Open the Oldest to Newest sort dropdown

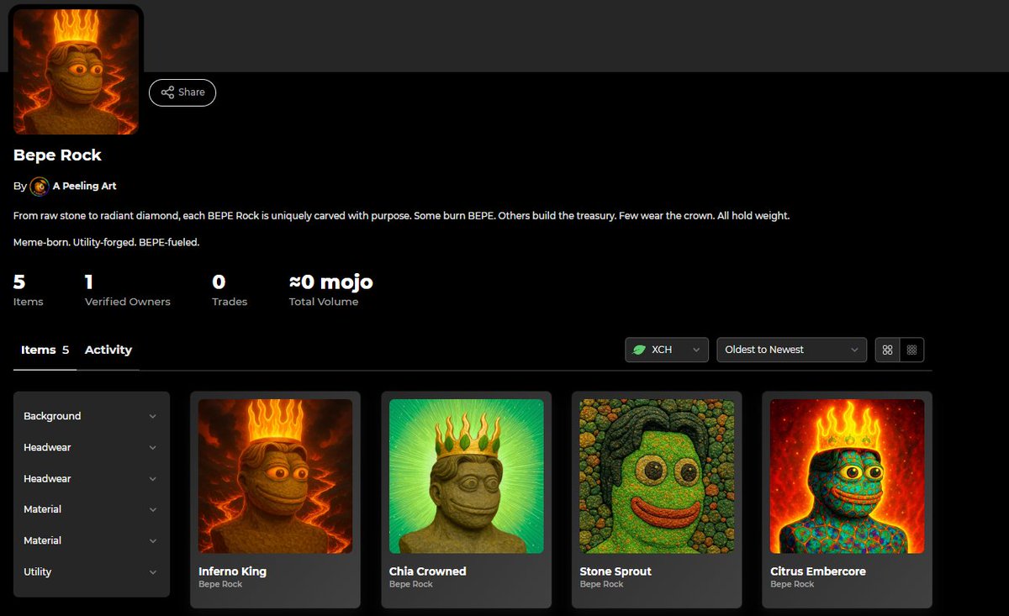pos(791,350)
